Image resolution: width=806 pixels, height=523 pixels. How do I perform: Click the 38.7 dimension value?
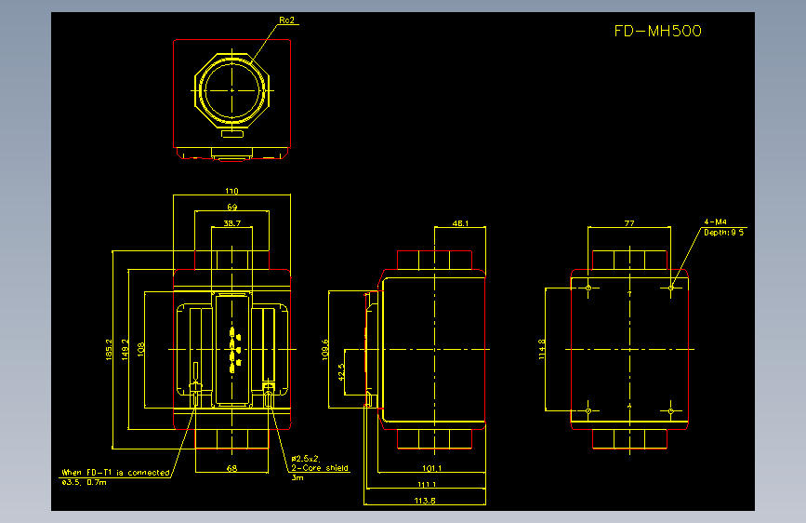(x=231, y=223)
